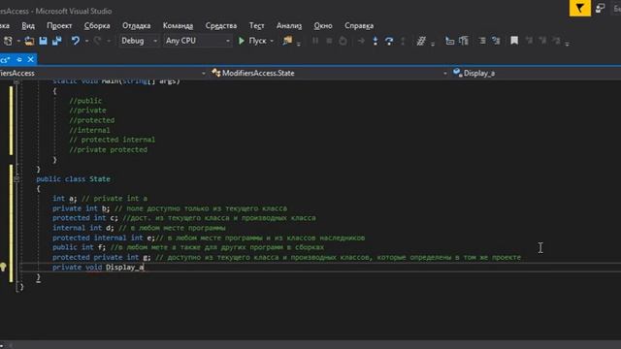The height and width of the screenshot is (349, 621).
Task: Toggle bookmark with the bookmark icon
Action: click(x=514, y=41)
